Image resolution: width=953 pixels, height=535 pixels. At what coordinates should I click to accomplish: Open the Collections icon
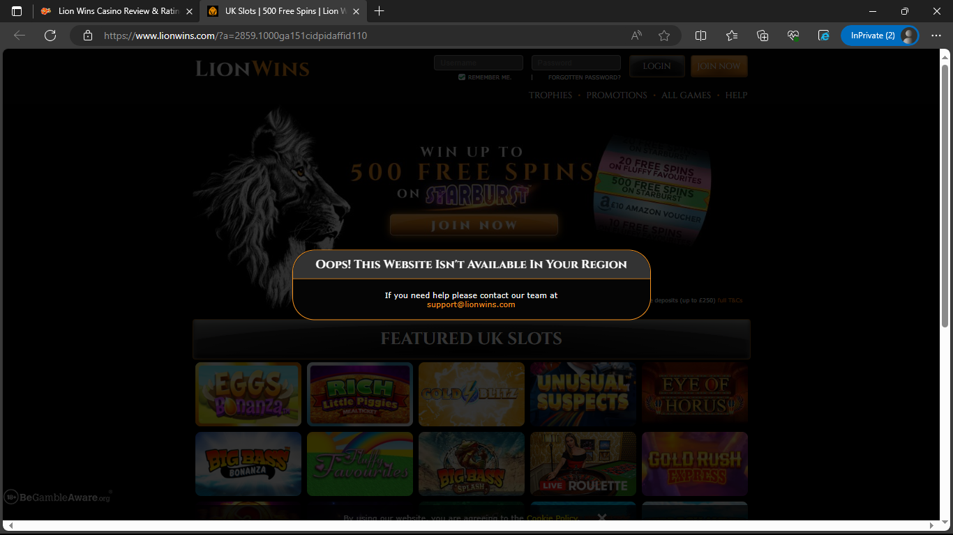tap(763, 36)
